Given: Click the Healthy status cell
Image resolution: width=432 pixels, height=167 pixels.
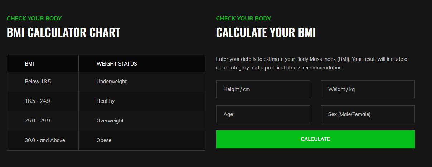Looking at the screenshot, I should 106,101.
